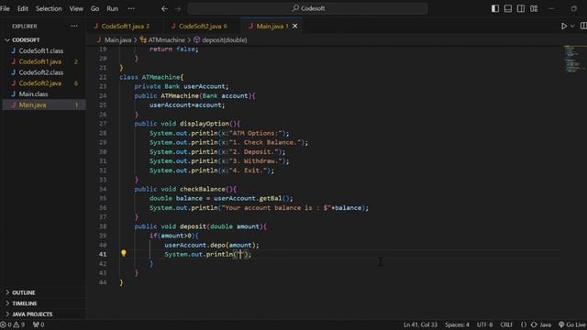Expand the JAVA PROJECTS section
This screenshot has height=330, width=587.
(x=32, y=313)
